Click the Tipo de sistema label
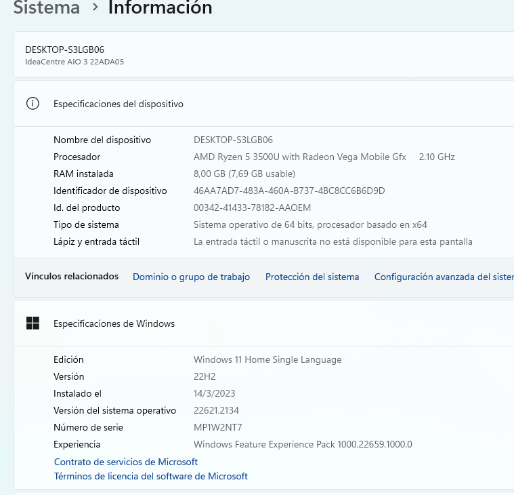The height and width of the screenshot is (495, 514). click(x=86, y=225)
